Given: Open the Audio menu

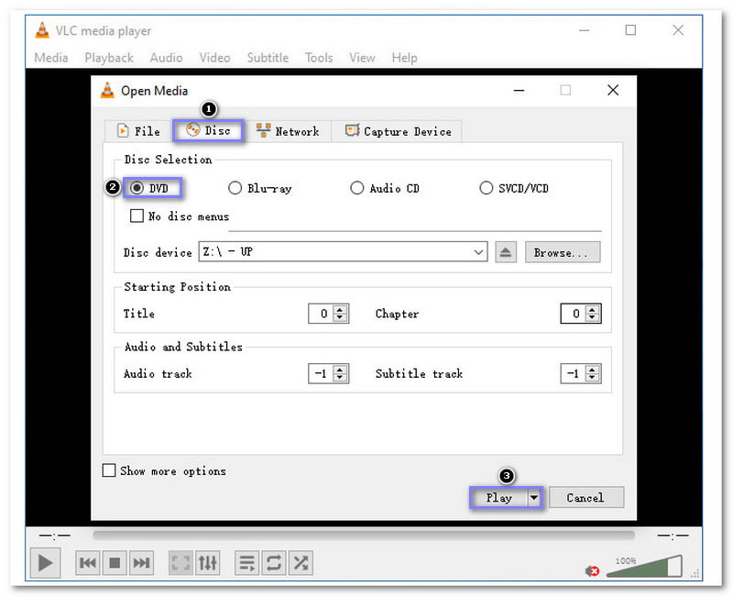Looking at the screenshot, I should 167,58.
